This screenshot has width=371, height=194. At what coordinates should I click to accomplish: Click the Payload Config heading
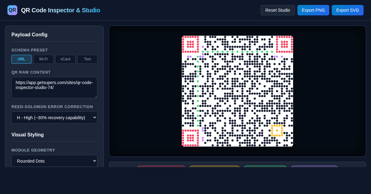(29, 34)
